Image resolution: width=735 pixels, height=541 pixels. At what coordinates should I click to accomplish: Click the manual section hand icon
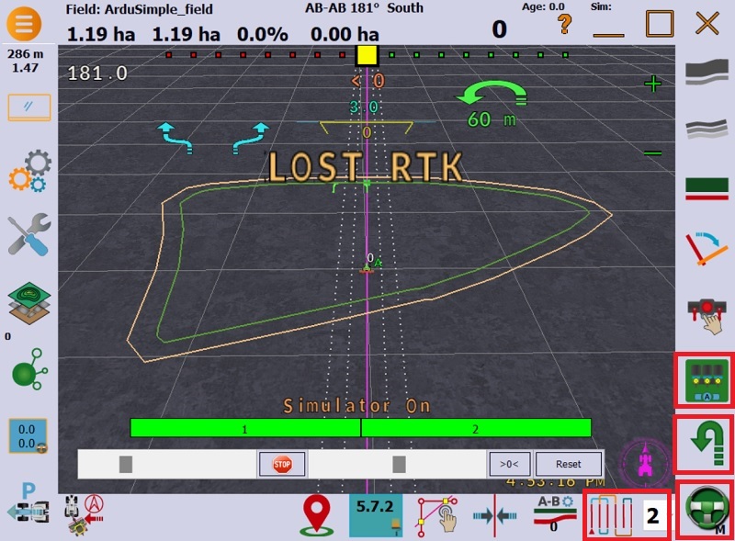pyautogui.click(x=707, y=314)
